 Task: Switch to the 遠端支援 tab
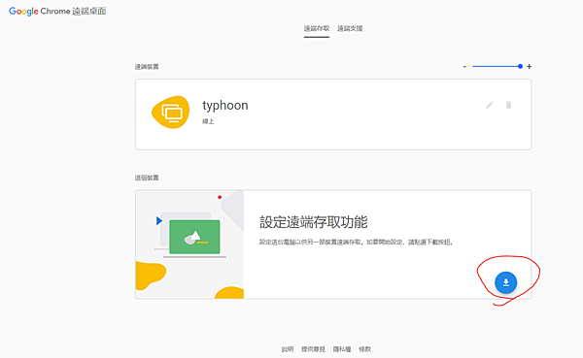tap(350, 28)
